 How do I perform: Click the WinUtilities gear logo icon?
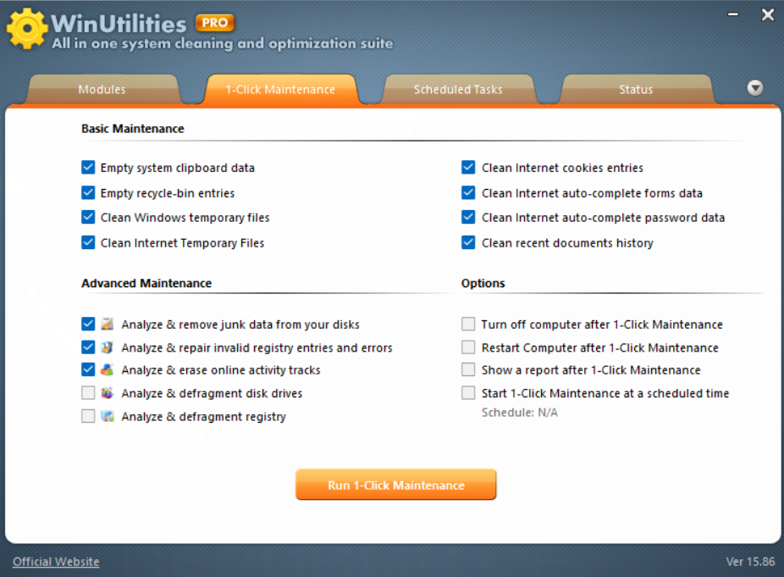coord(27,29)
